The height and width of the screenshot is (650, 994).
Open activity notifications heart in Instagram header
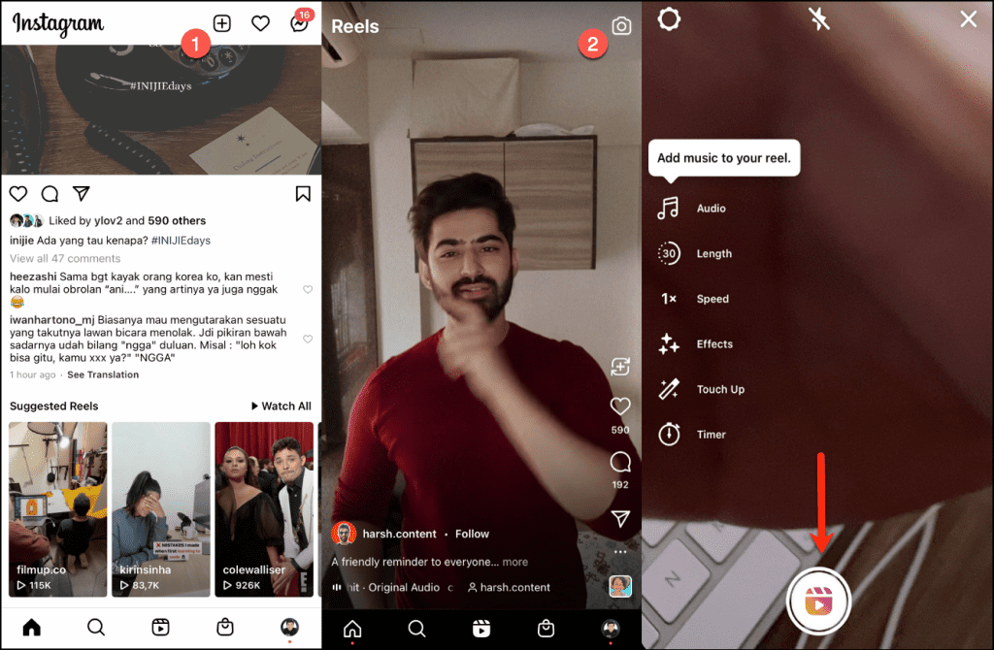tap(260, 23)
